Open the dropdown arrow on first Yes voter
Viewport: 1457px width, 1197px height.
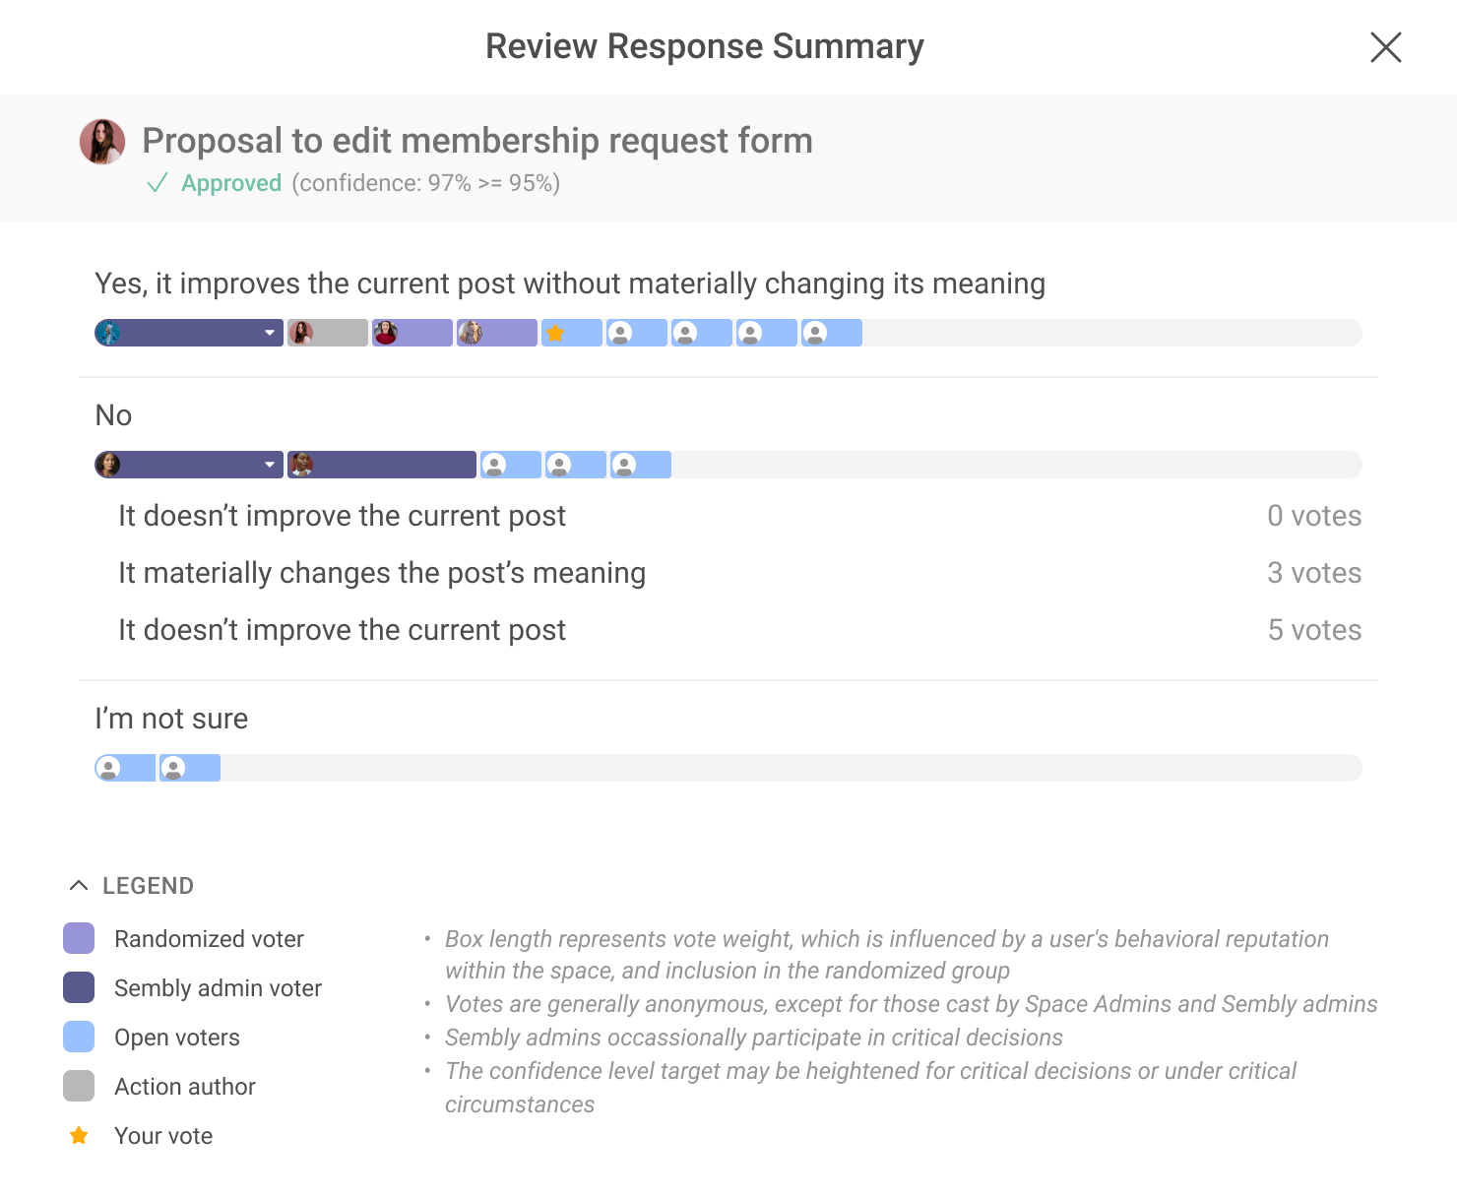click(270, 333)
